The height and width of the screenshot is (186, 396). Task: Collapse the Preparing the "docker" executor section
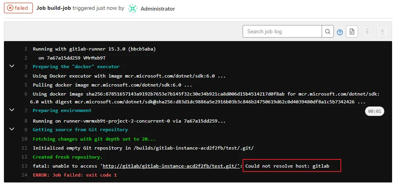(x=12, y=66)
